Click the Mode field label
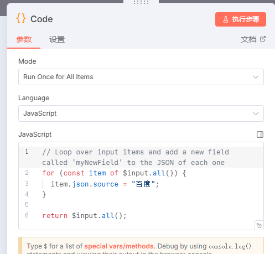The height and width of the screenshot is (254, 275). 27,61
